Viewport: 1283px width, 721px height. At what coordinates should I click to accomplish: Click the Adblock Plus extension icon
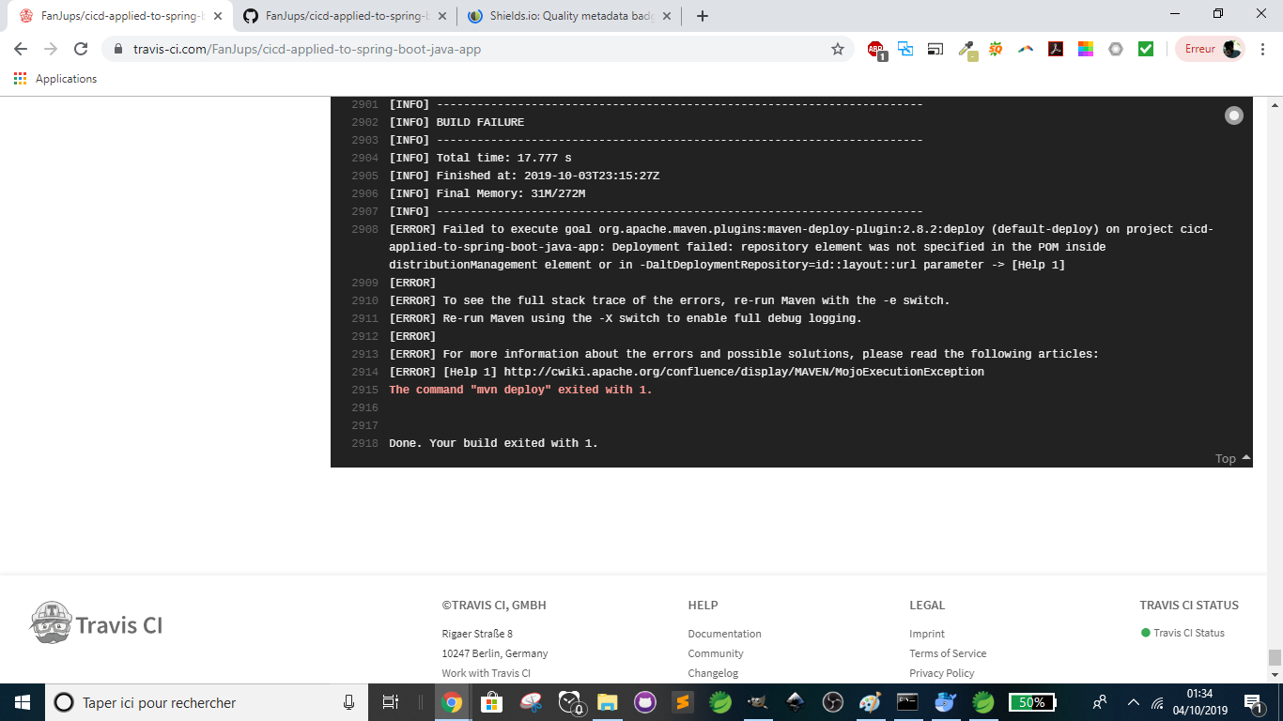875,50
